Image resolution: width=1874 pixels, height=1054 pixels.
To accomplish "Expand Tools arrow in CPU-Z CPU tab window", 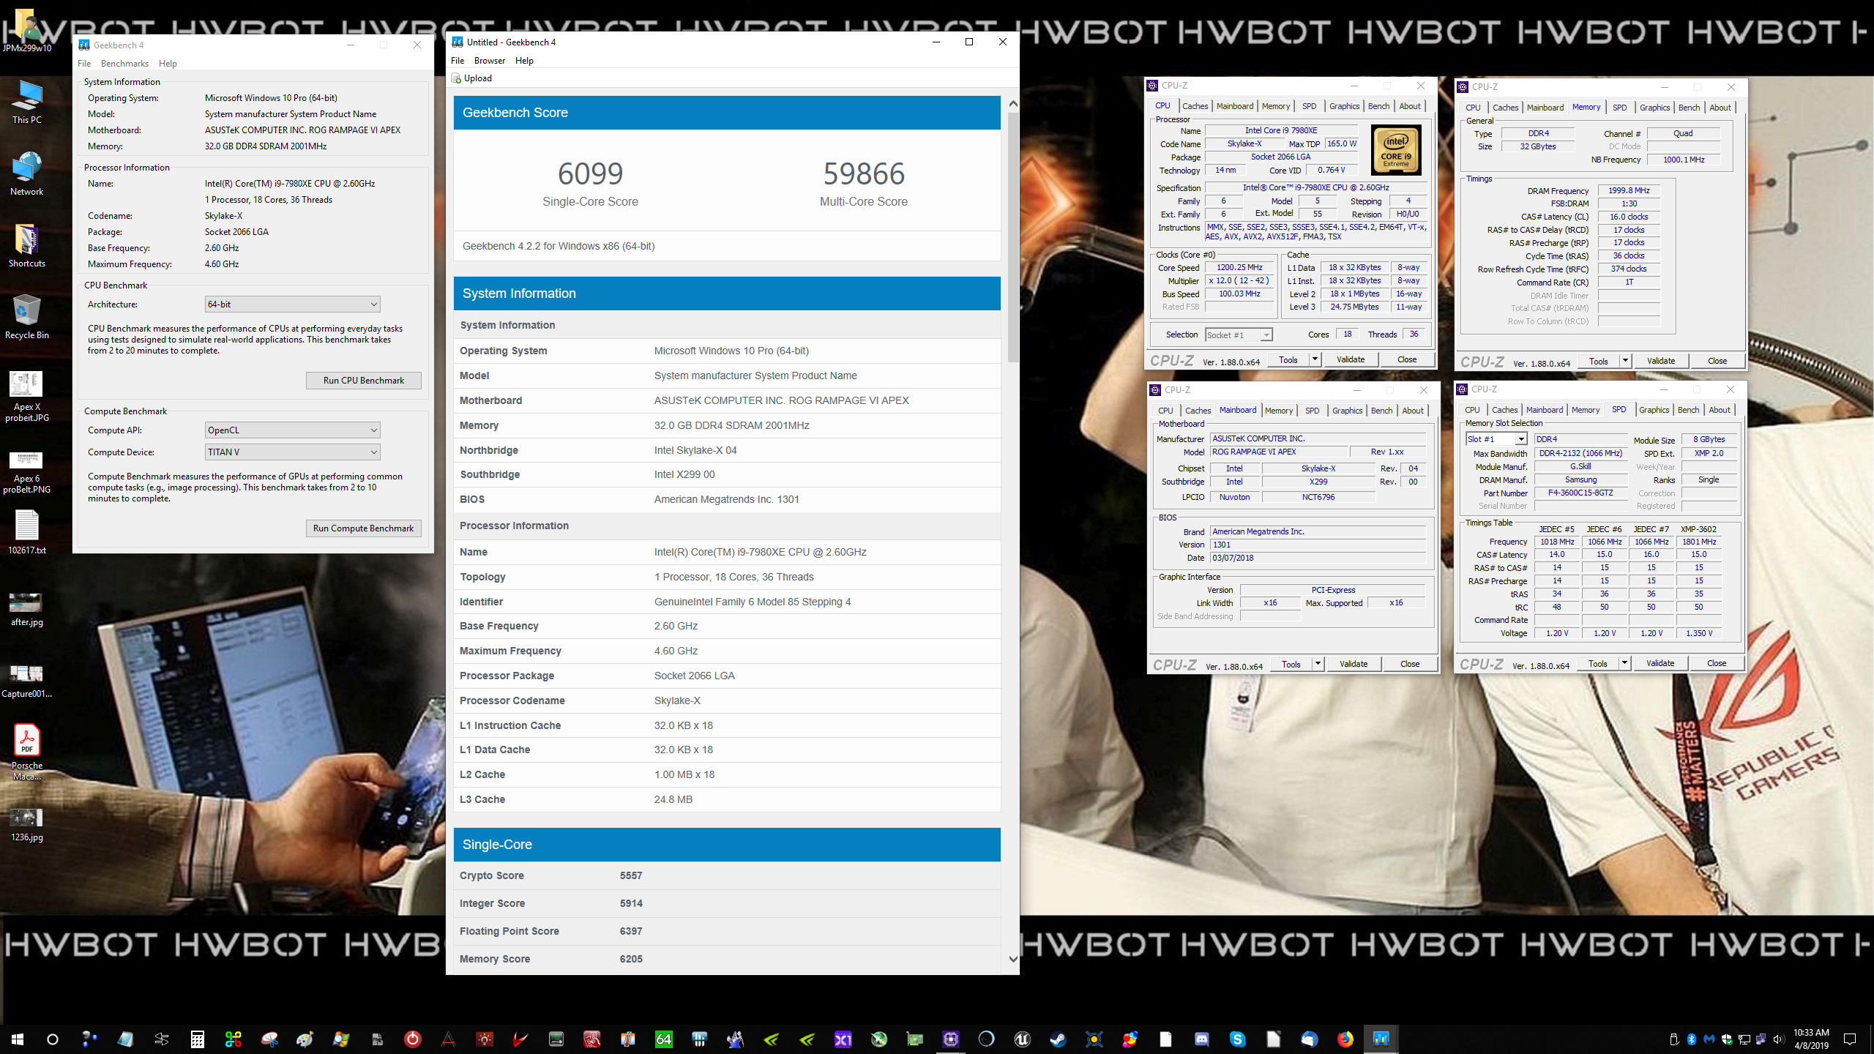I will point(1315,359).
